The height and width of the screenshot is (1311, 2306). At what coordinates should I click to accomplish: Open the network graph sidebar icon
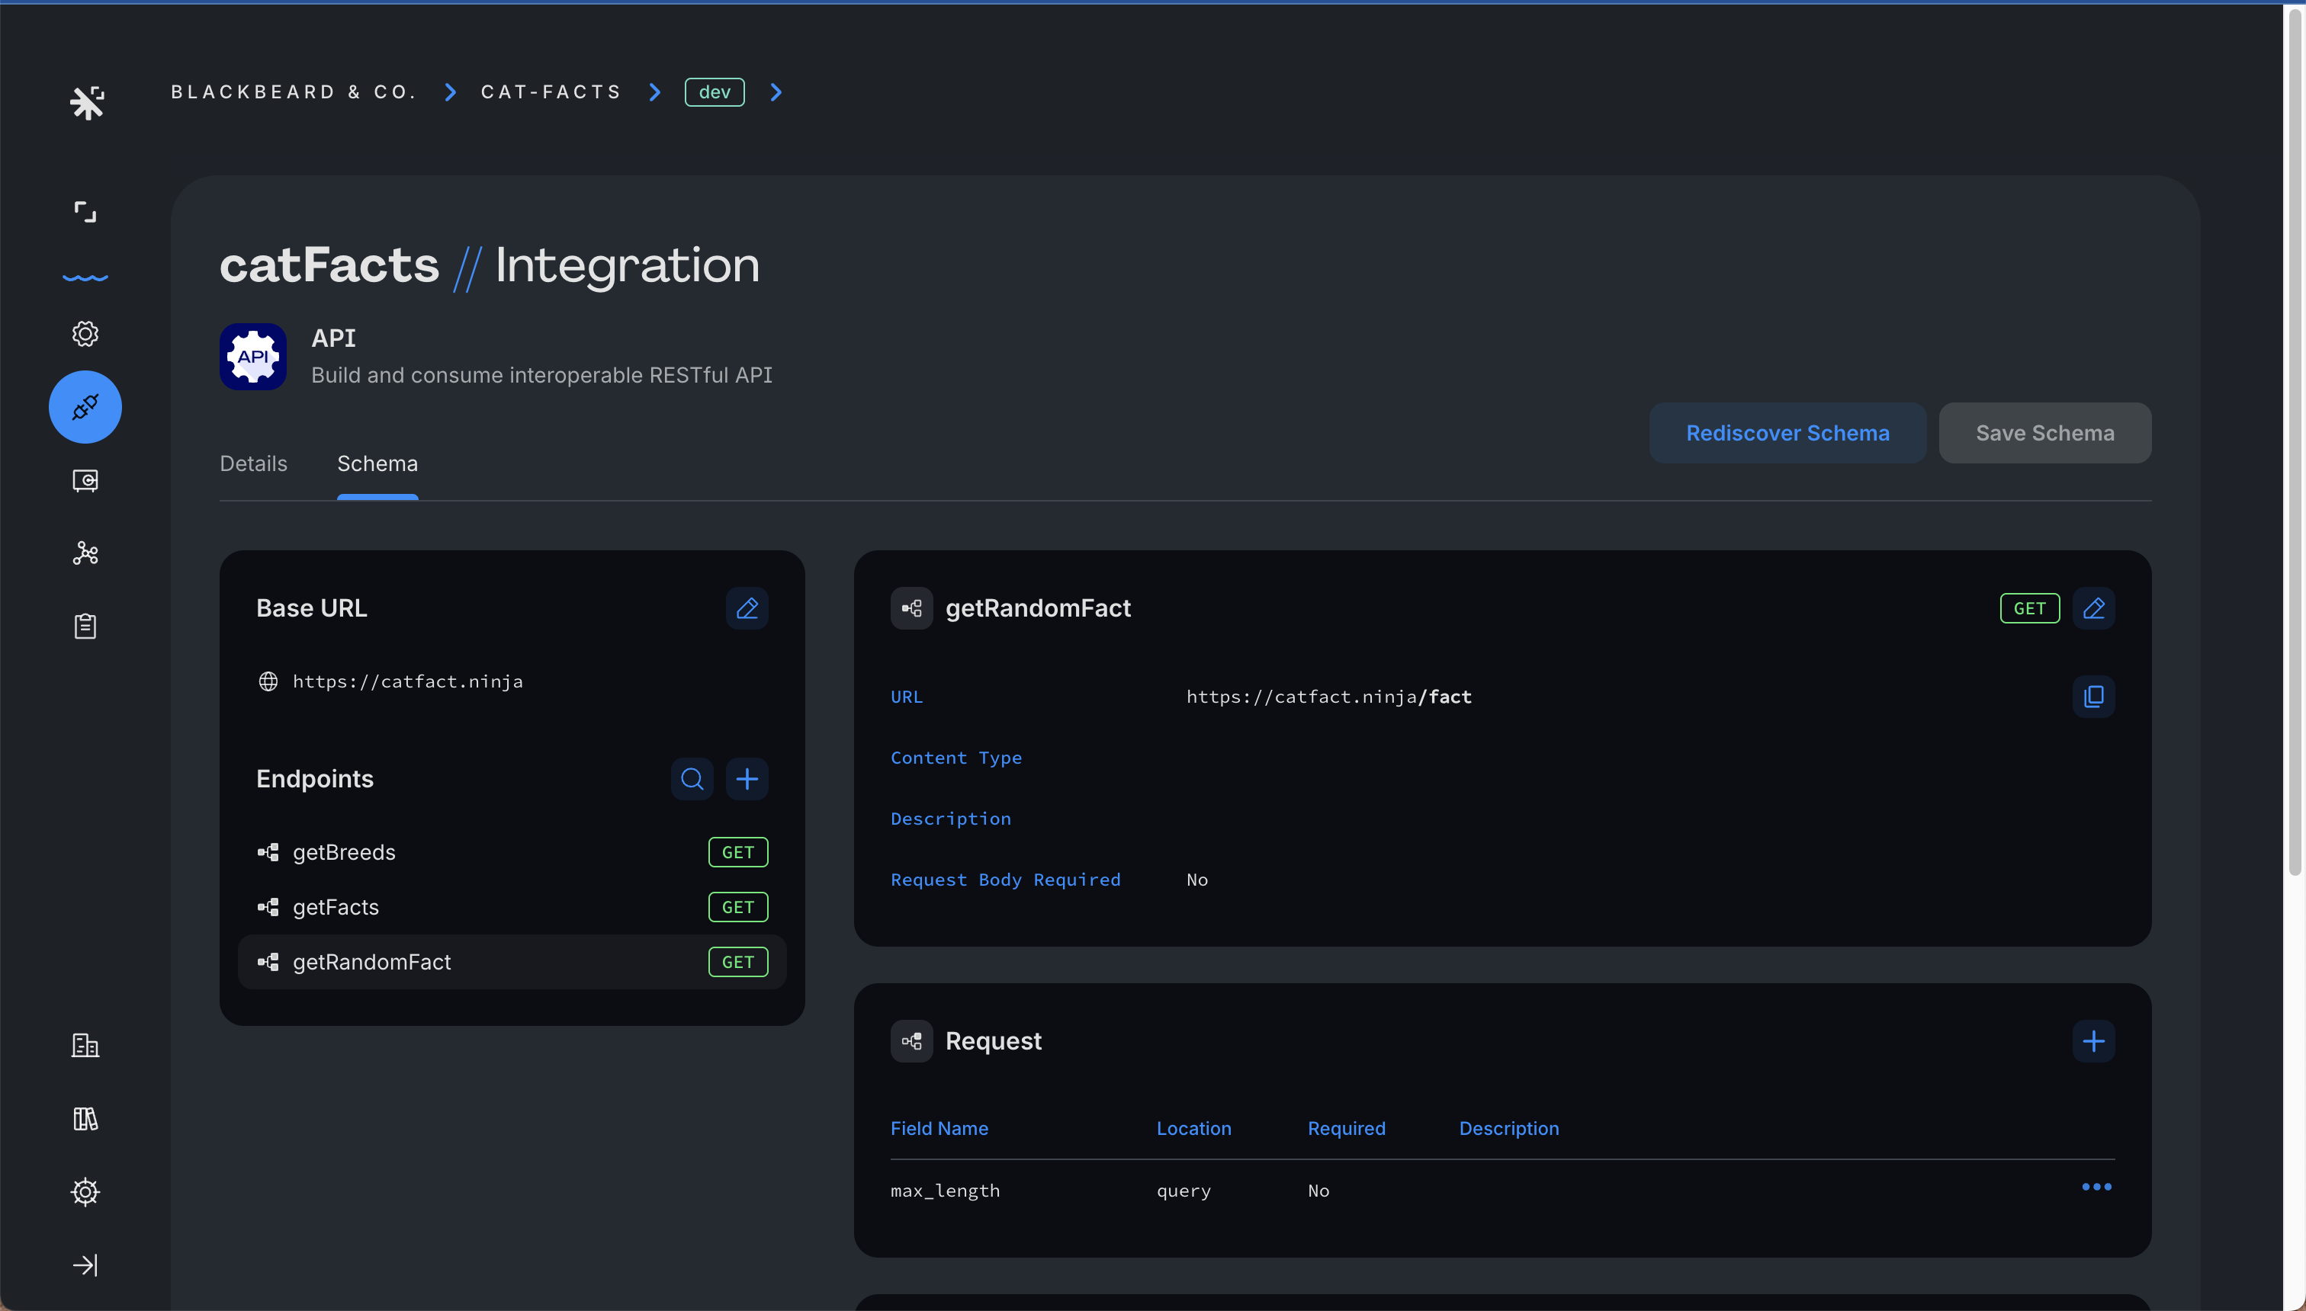pyautogui.click(x=85, y=553)
